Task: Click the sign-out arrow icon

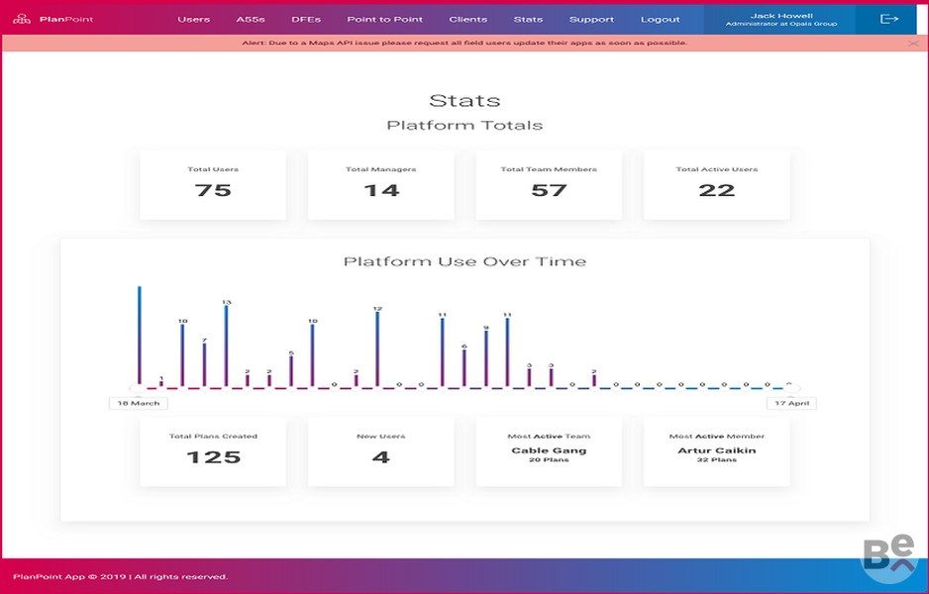Action: pyautogui.click(x=888, y=19)
